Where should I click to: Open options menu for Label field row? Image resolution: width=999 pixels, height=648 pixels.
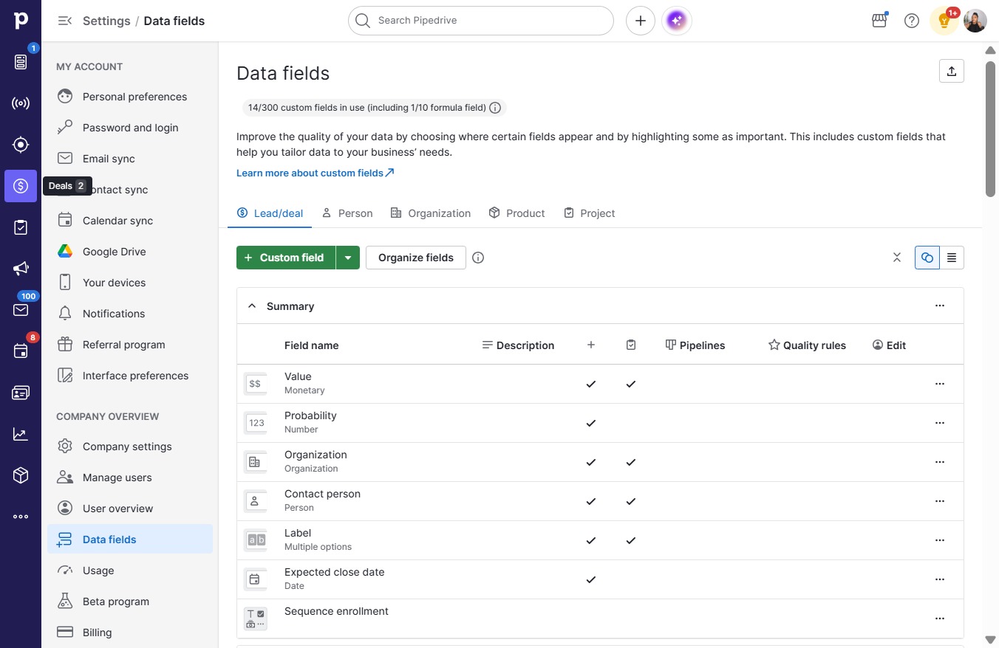click(940, 540)
